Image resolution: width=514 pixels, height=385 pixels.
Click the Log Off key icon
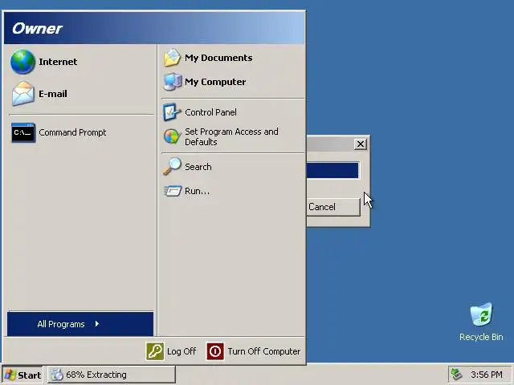(155, 351)
